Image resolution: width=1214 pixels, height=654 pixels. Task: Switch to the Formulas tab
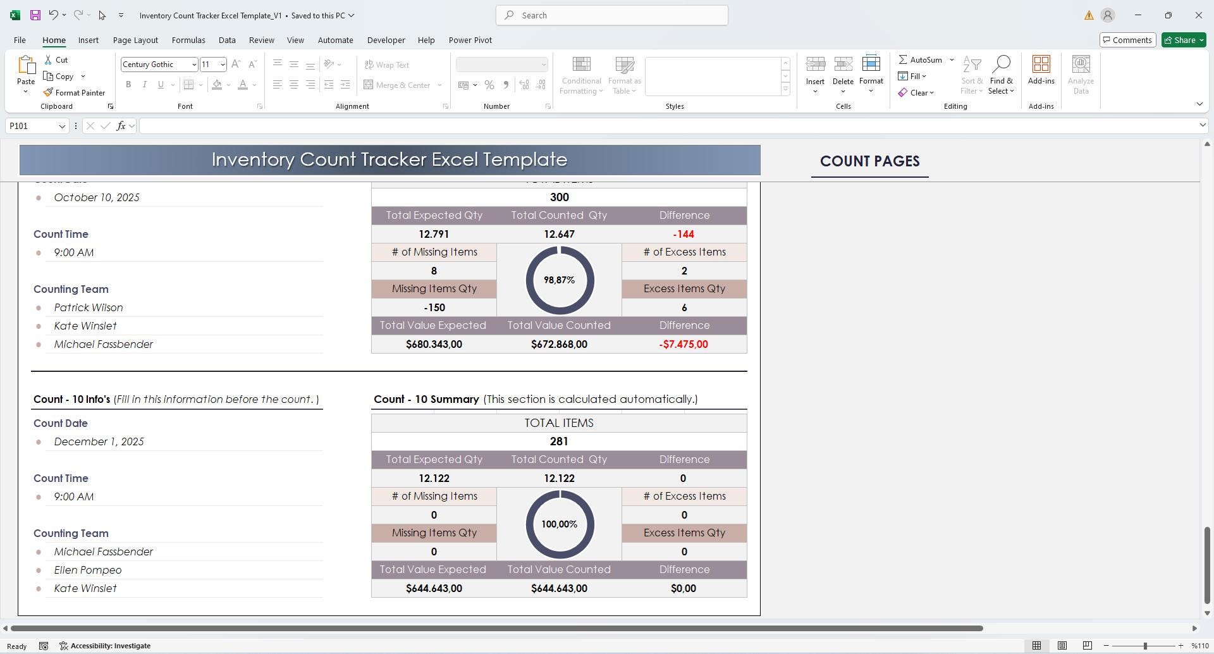coord(188,40)
